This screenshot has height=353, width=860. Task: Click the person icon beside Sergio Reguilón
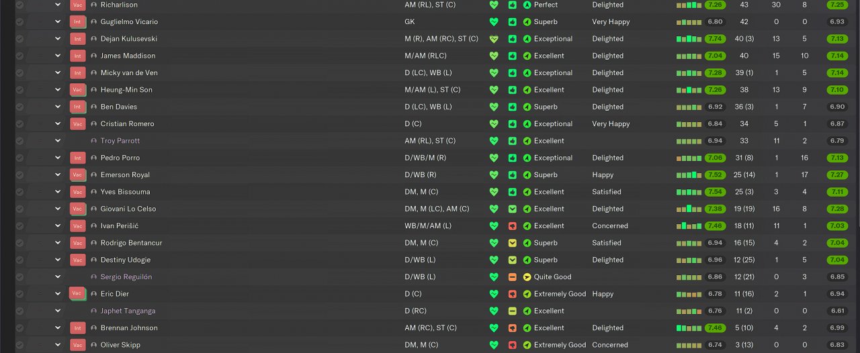pos(94,277)
